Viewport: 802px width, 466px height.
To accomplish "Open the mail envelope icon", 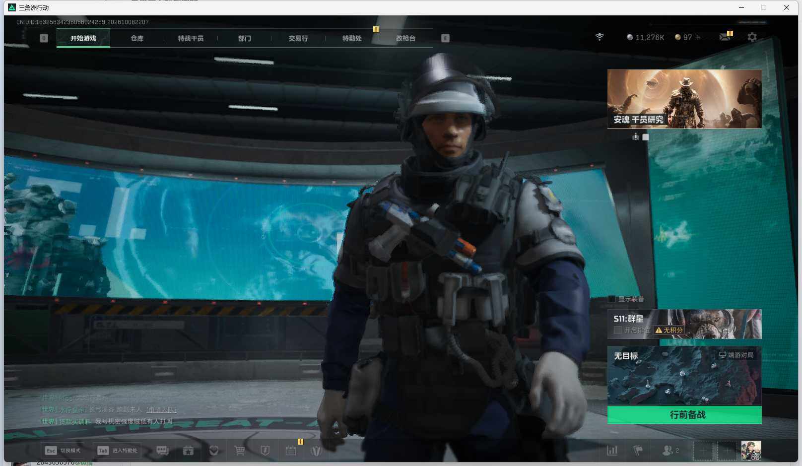I will (725, 37).
